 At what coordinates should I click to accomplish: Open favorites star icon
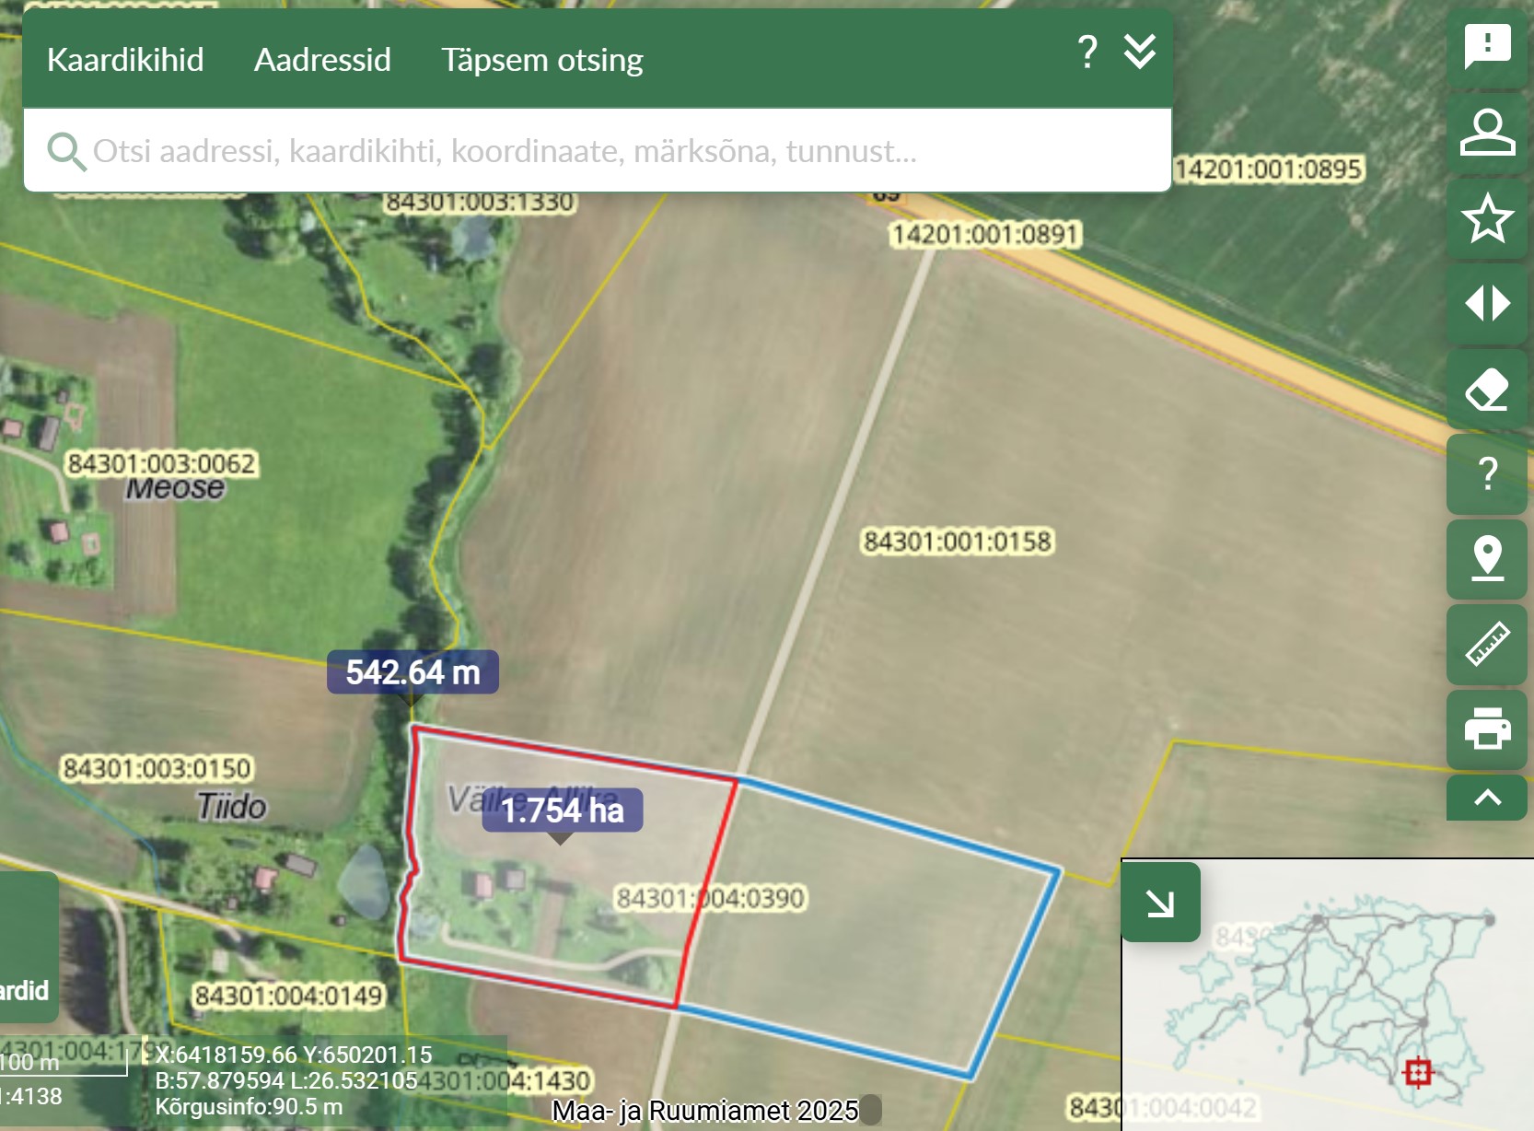point(1487,218)
